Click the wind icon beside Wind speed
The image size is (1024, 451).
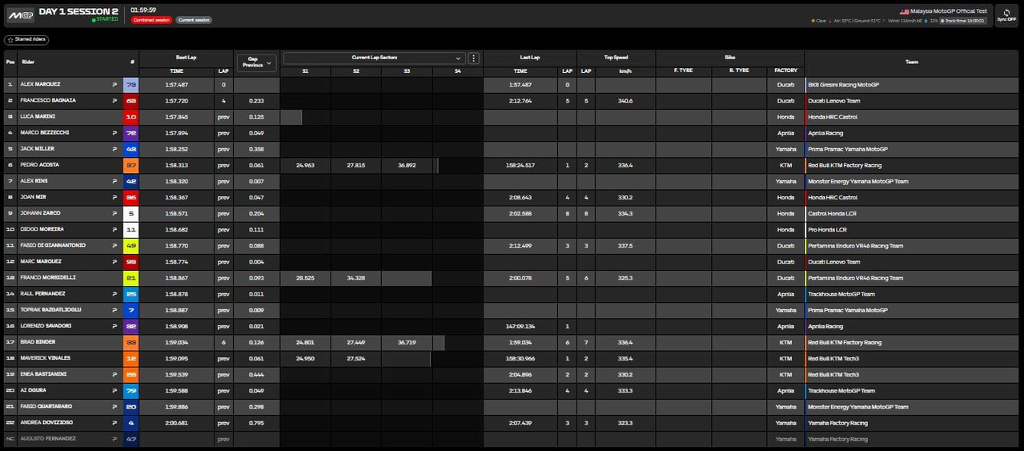point(885,20)
